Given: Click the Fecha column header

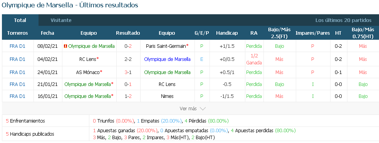Looking at the screenshot, I should pyautogui.click(x=47, y=33).
